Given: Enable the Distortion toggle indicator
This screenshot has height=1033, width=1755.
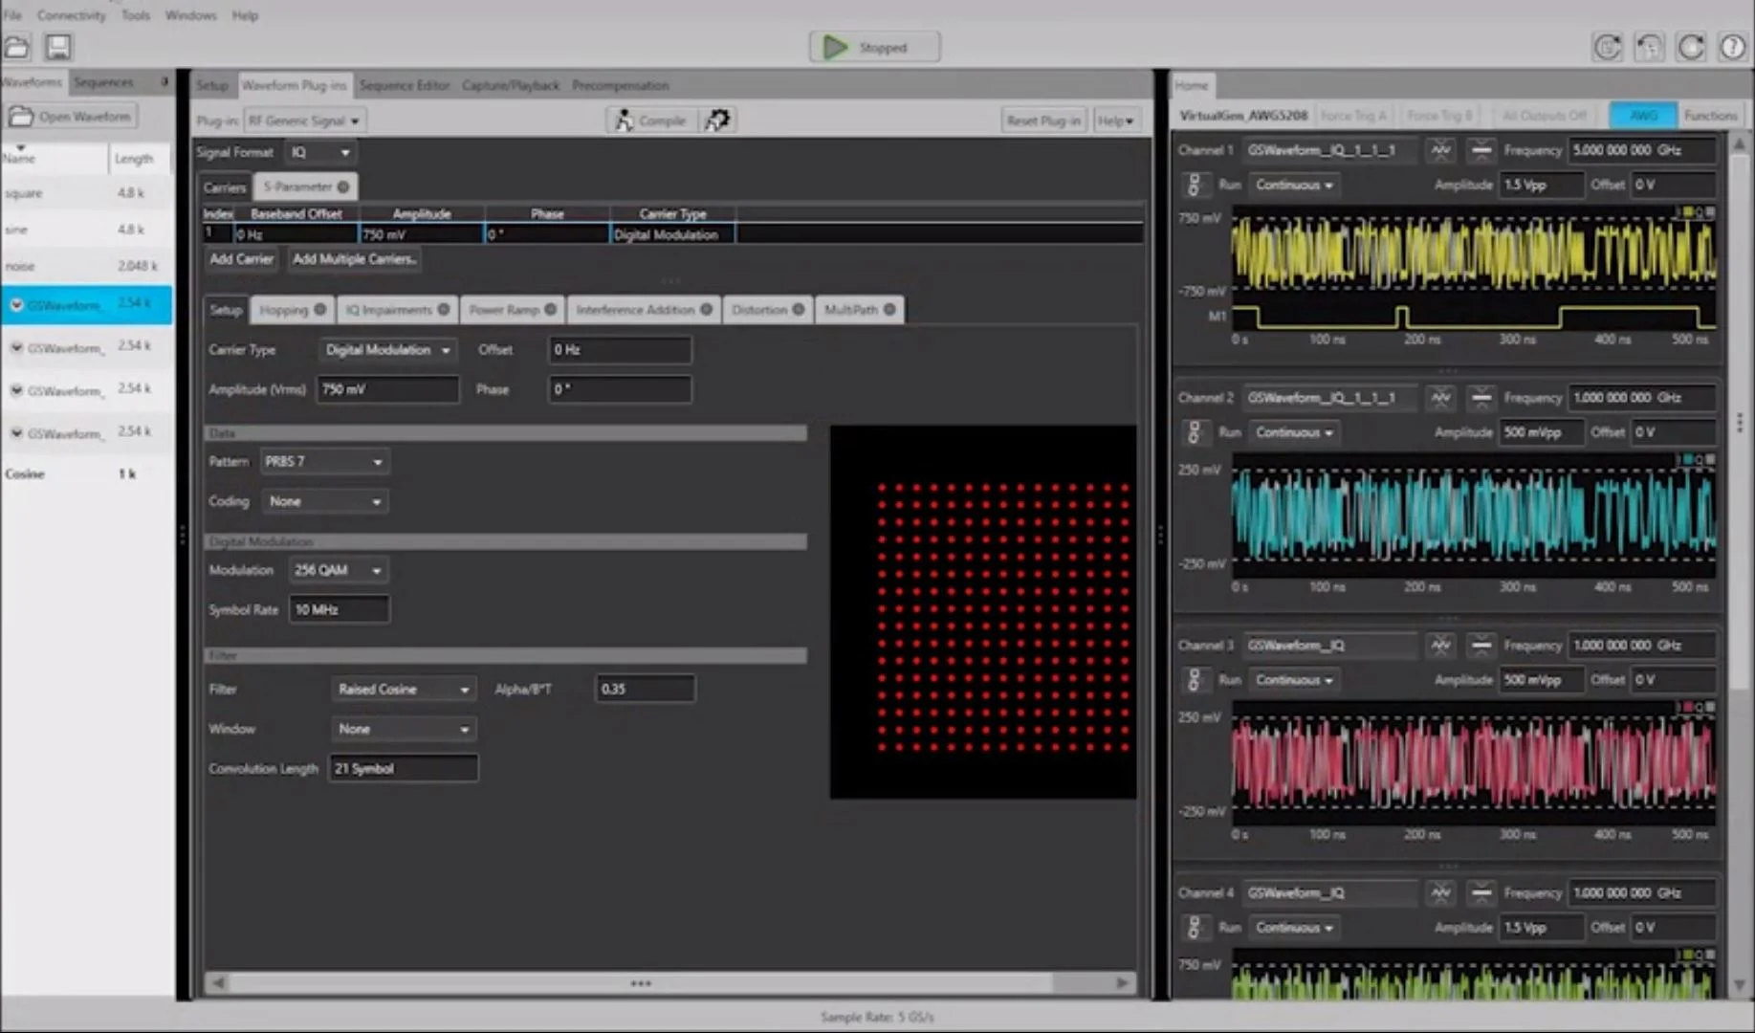Looking at the screenshot, I should (x=799, y=310).
